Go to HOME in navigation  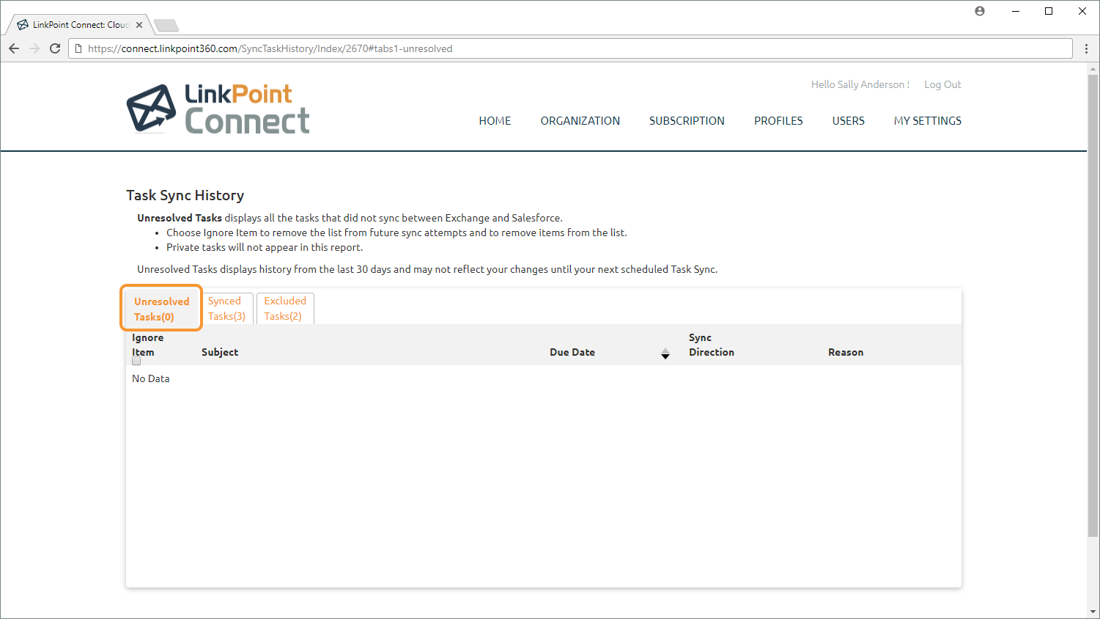coord(495,121)
